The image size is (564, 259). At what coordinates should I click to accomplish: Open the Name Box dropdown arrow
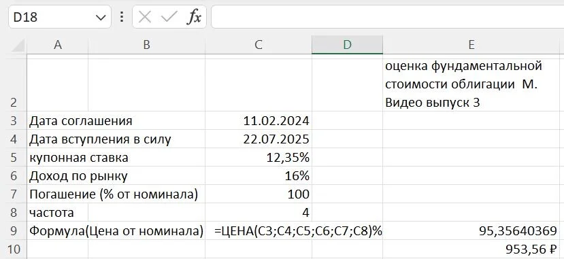(101, 17)
